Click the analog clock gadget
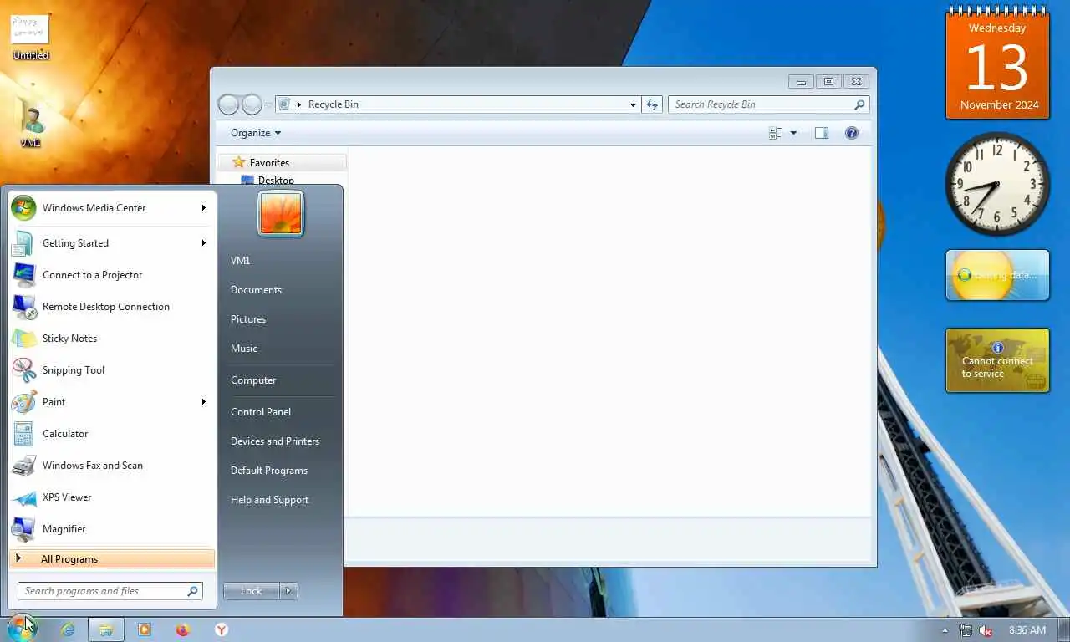Screen dimensions: 1070x642 click(x=997, y=184)
